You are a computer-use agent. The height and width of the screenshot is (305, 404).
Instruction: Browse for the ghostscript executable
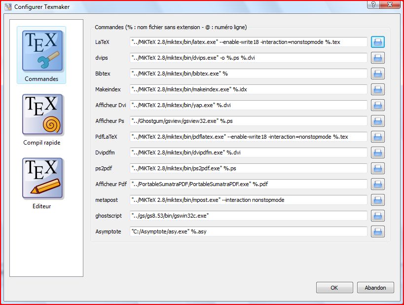pos(378,216)
